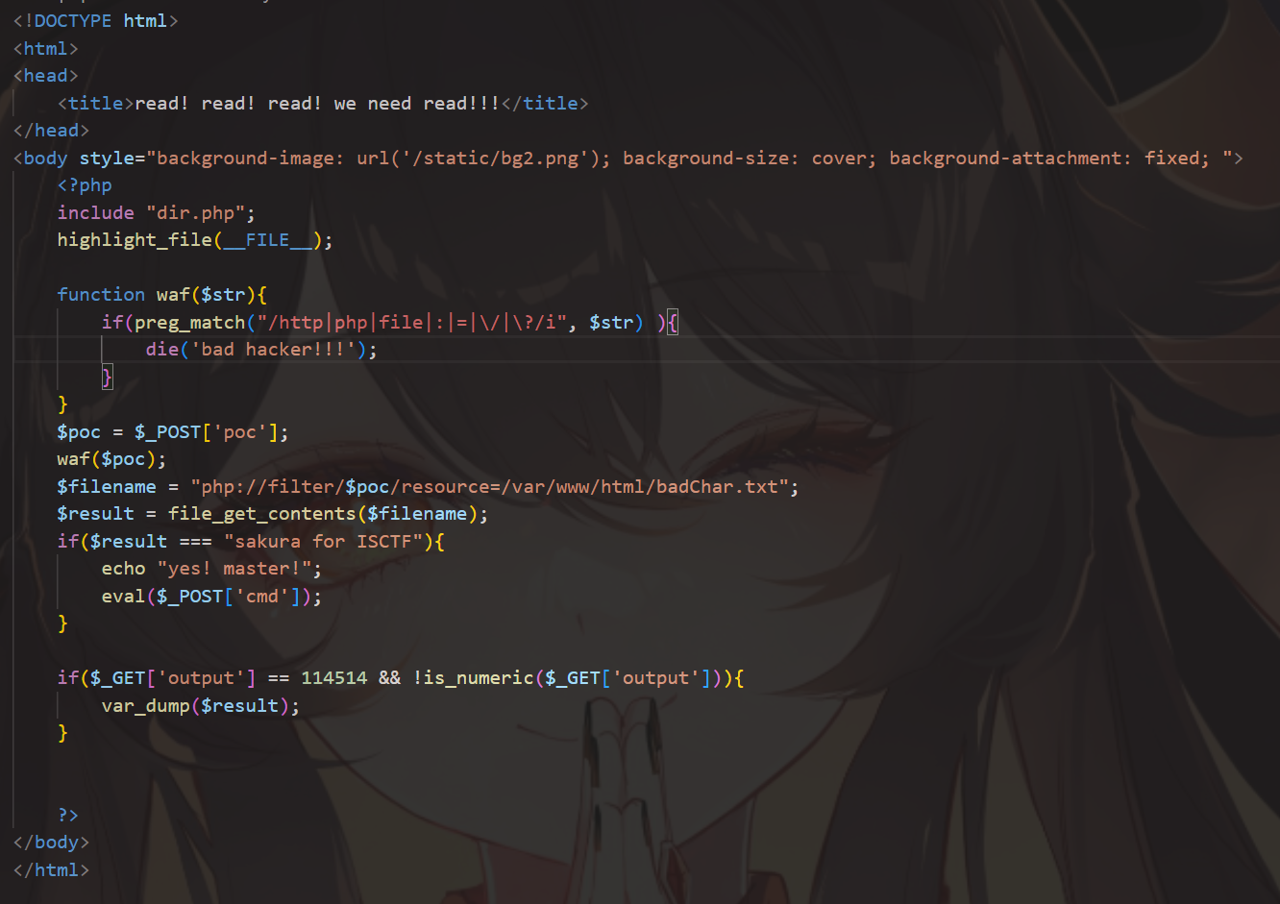
Task: Click the var_dump($result) line
Action: point(201,705)
